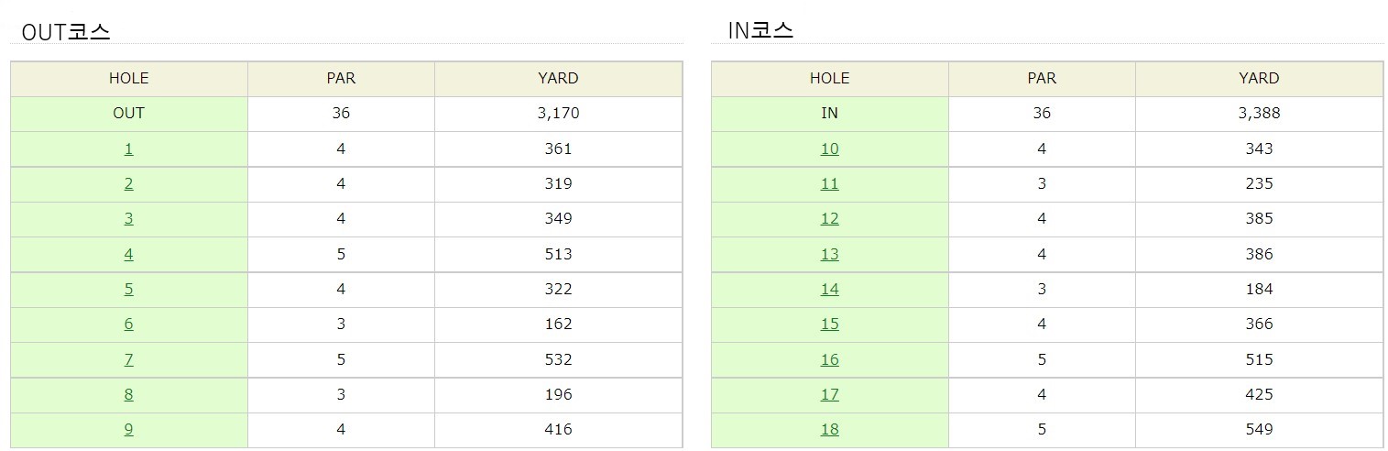Image resolution: width=1388 pixels, height=451 pixels.
Task: Open hole 16 link
Action: [x=829, y=359]
